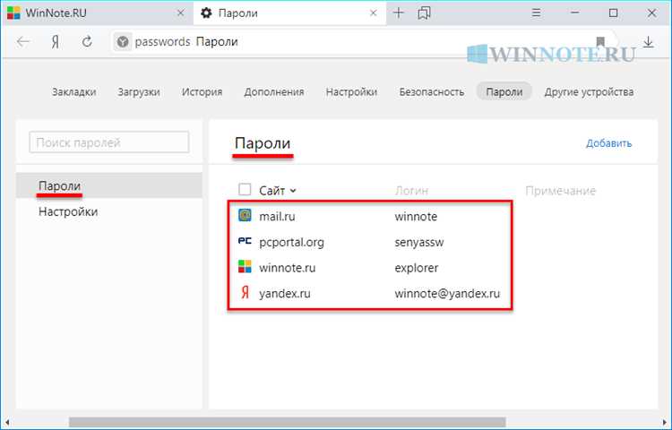Viewport: 672px width, 430px height.
Task: Click the back arrow navigation icon
Action: point(23,41)
